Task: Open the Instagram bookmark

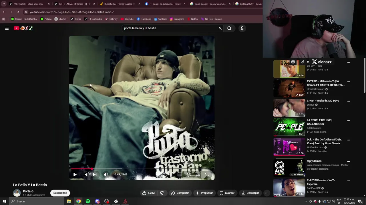Action: point(177,19)
